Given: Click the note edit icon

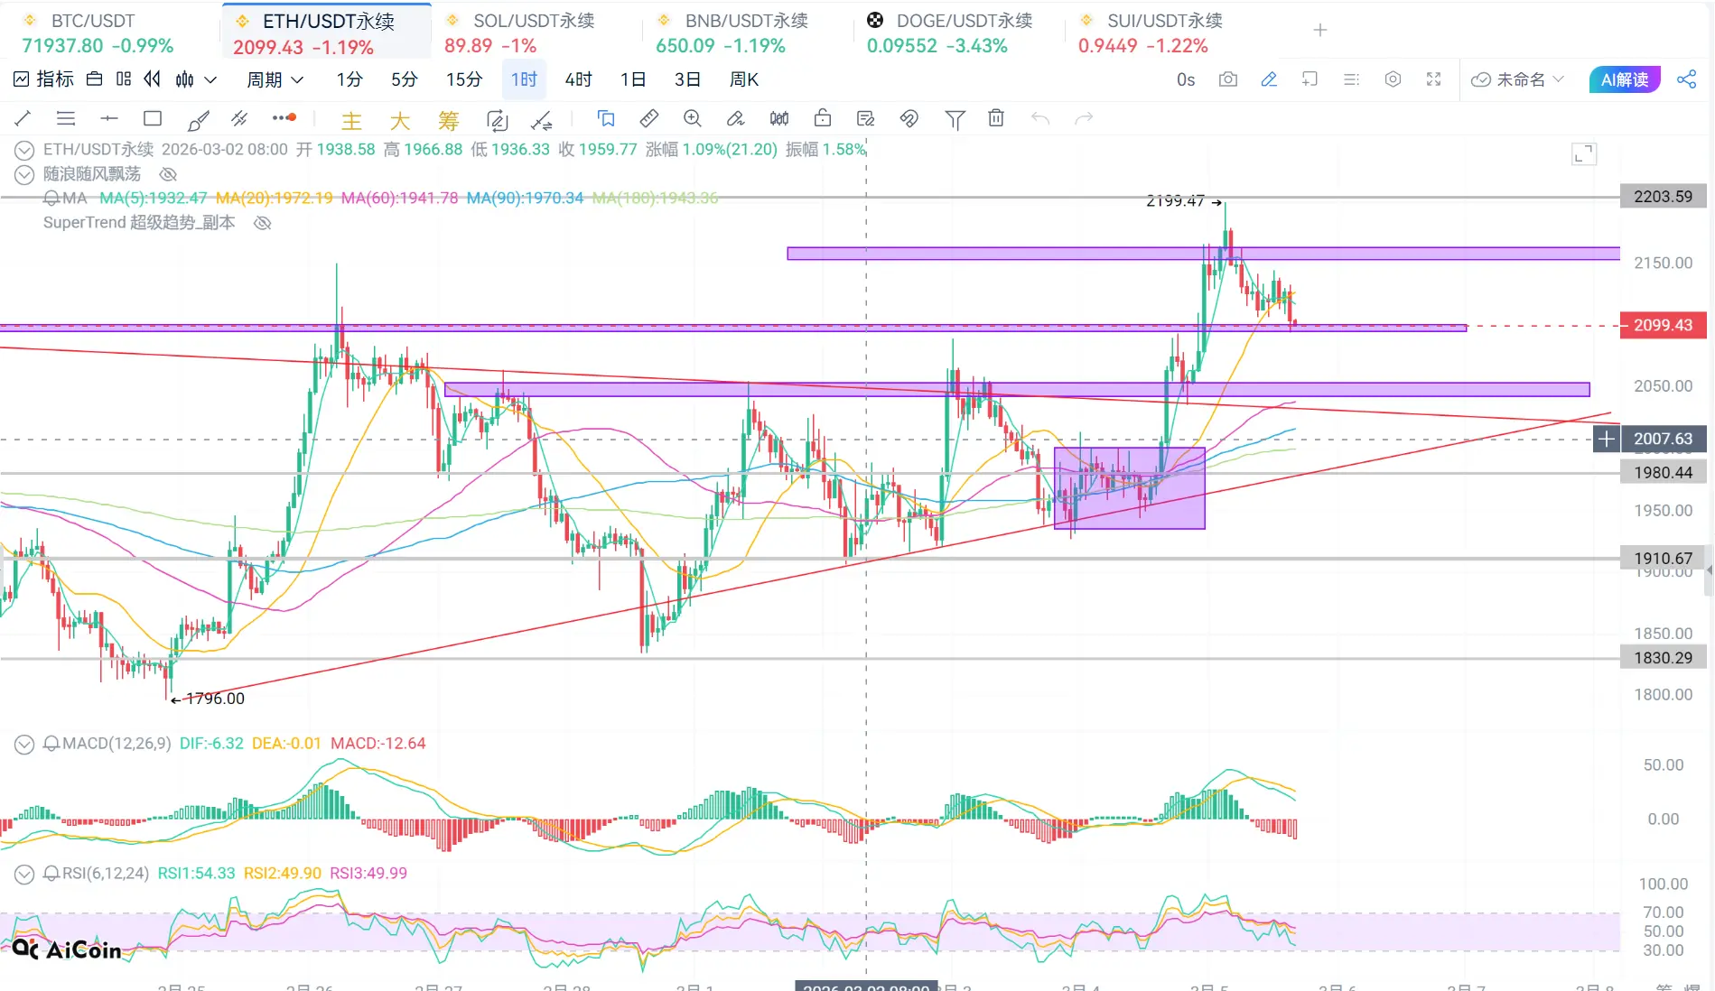Looking at the screenshot, I should pos(866,118).
